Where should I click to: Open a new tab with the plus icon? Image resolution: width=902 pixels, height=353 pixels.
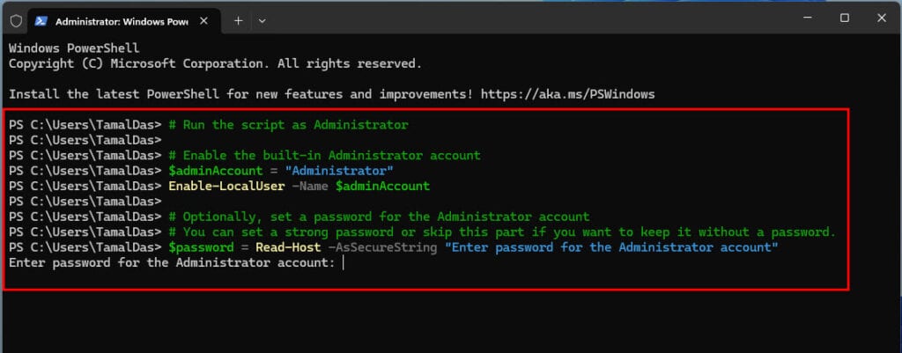coord(238,21)
